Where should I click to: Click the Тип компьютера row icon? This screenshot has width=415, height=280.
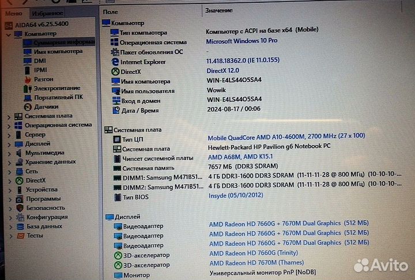pyautogui.click(x=114, y=32)
